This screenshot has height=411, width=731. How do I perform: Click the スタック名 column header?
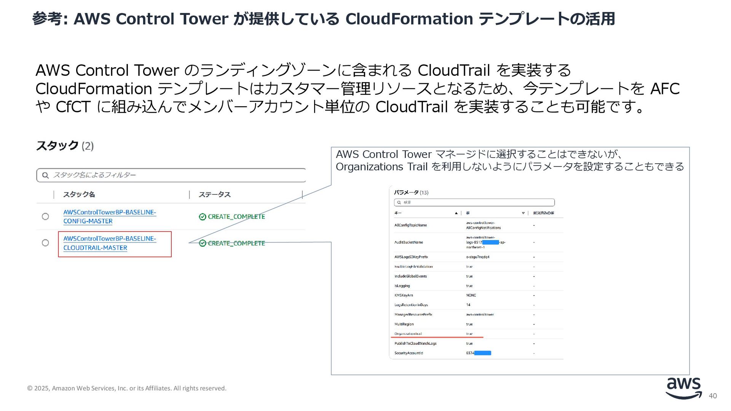[79, 194]
